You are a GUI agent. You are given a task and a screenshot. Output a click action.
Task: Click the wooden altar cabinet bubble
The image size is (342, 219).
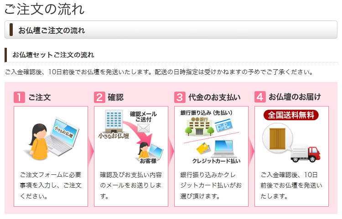(x=277, y=138)
